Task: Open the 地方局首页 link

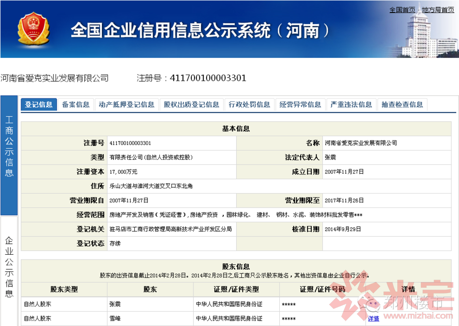Action: [x=438, y=10]
